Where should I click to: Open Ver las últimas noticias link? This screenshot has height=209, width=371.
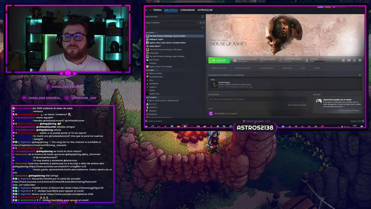[x=297, y=105]
